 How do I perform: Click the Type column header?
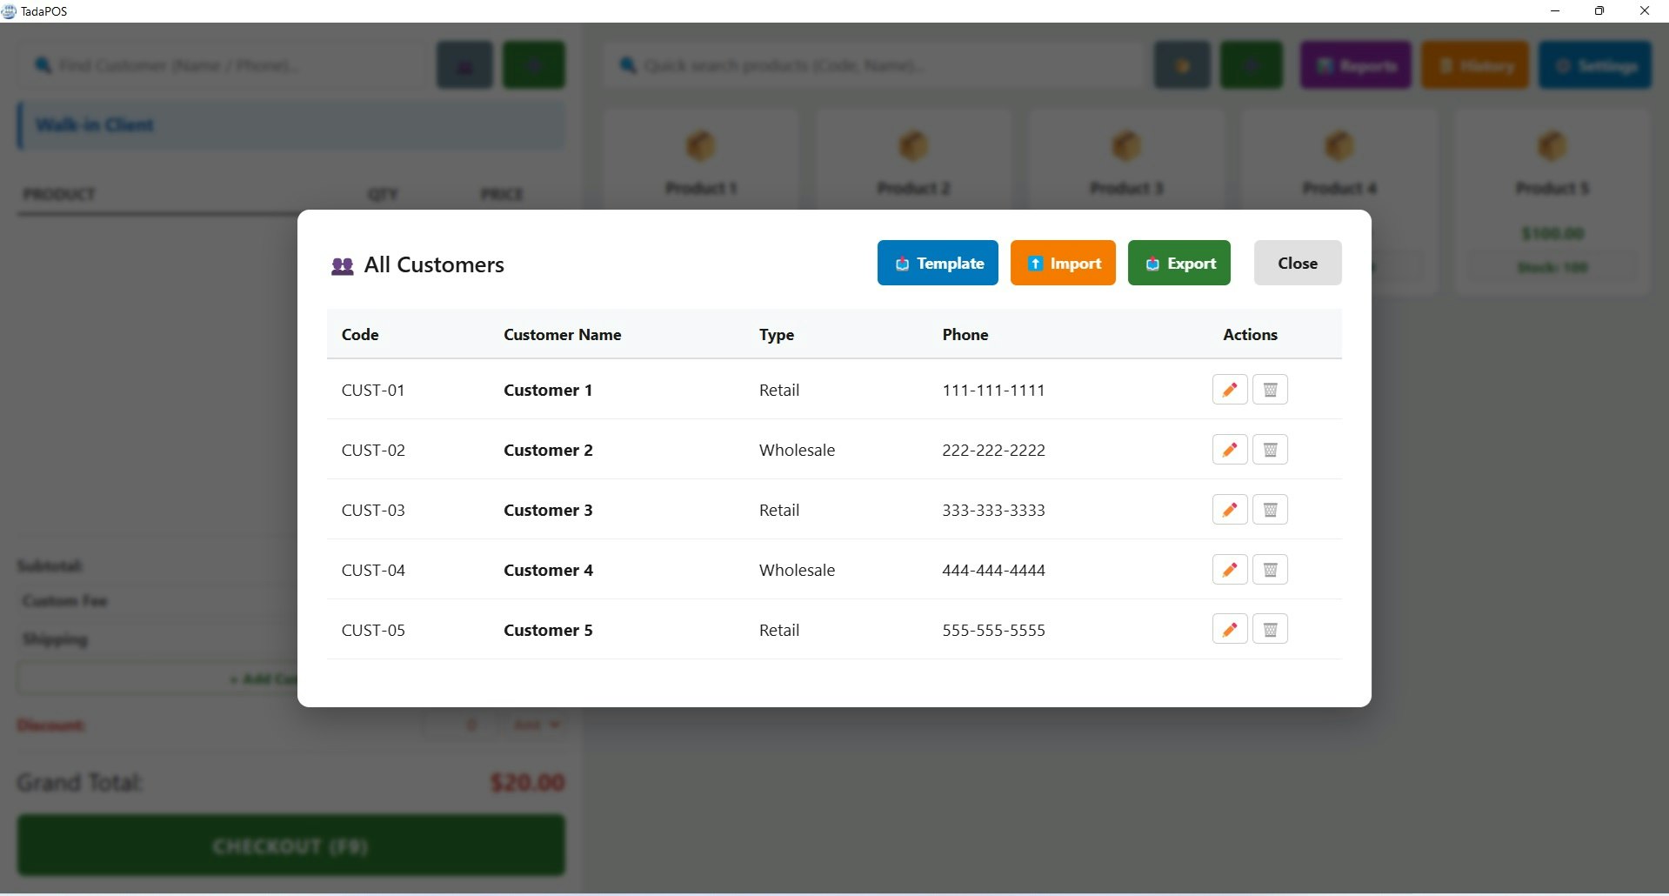(x=776, y=334)
